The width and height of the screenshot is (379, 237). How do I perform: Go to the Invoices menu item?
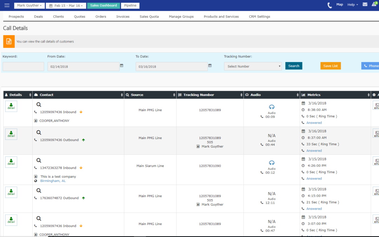point(123,17)
